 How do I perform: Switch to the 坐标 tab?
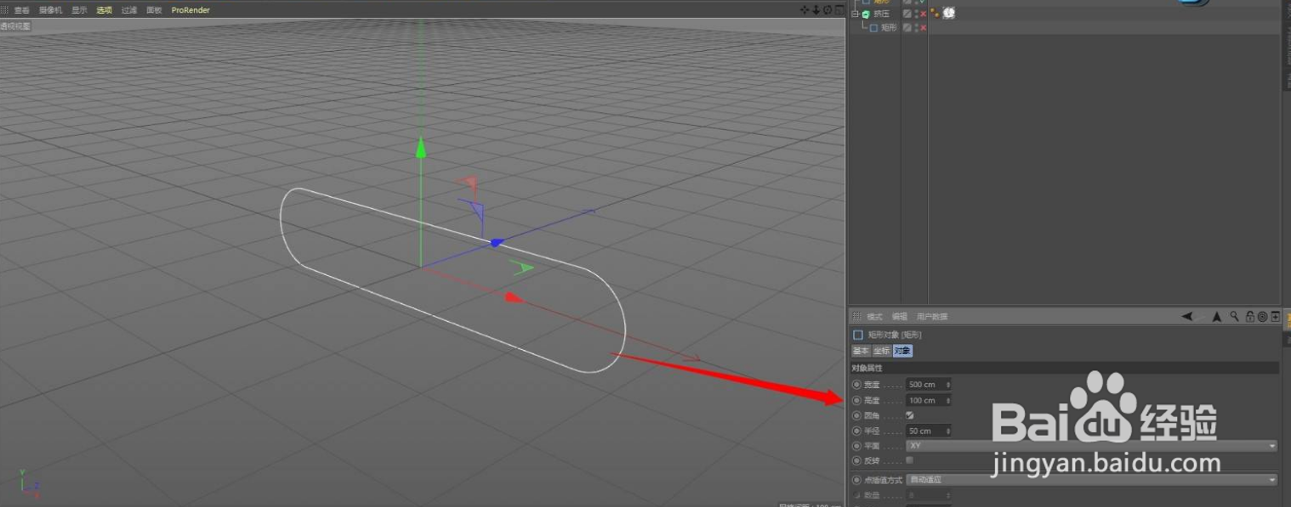882,351
